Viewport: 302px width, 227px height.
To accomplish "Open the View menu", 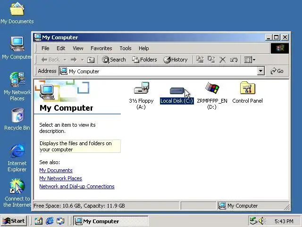I will pyautogui.click(x=78, y=48).
